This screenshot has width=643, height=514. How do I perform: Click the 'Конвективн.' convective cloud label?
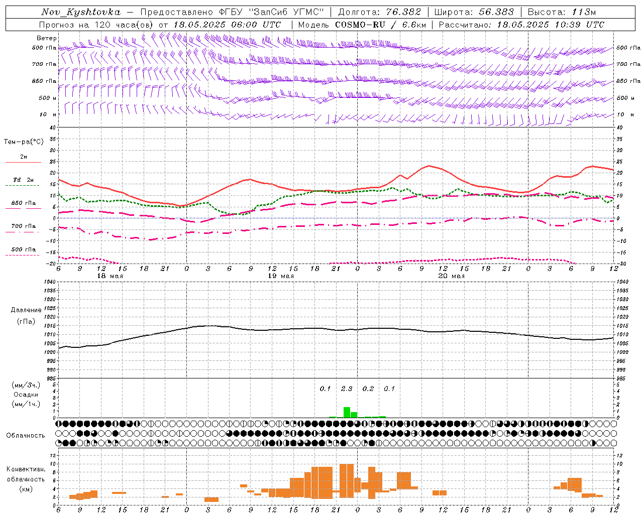(26, 469)
